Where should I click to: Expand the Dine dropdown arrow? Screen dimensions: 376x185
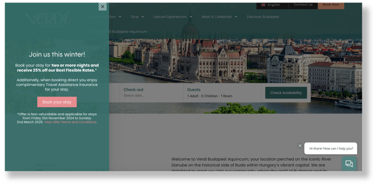143,17
